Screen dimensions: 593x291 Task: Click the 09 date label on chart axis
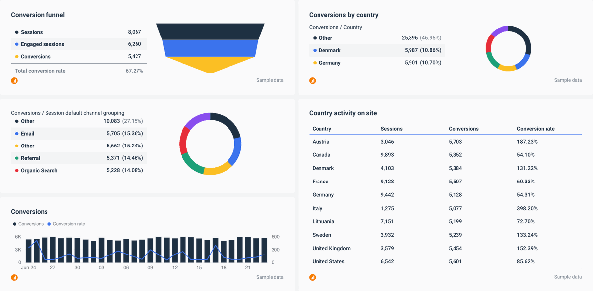tap(150, 268)
